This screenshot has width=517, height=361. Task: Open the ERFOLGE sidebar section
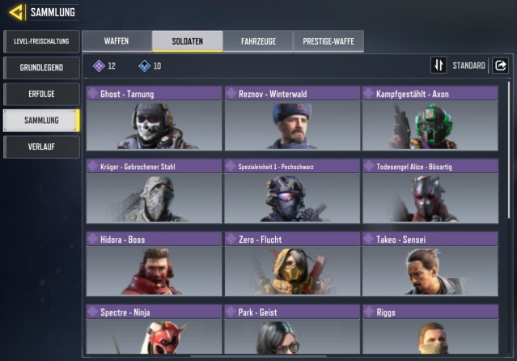(x=41, y=94)
